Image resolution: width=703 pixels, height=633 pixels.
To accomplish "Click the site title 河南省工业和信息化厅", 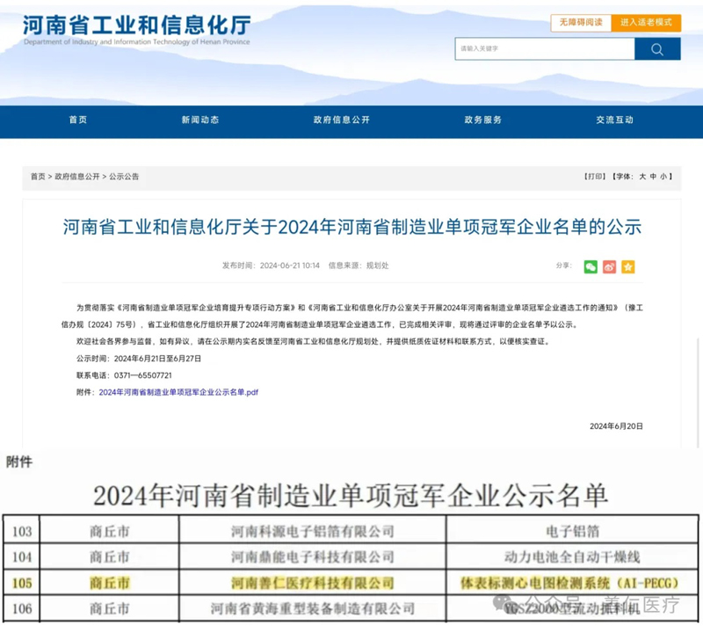I will point(137,25).
